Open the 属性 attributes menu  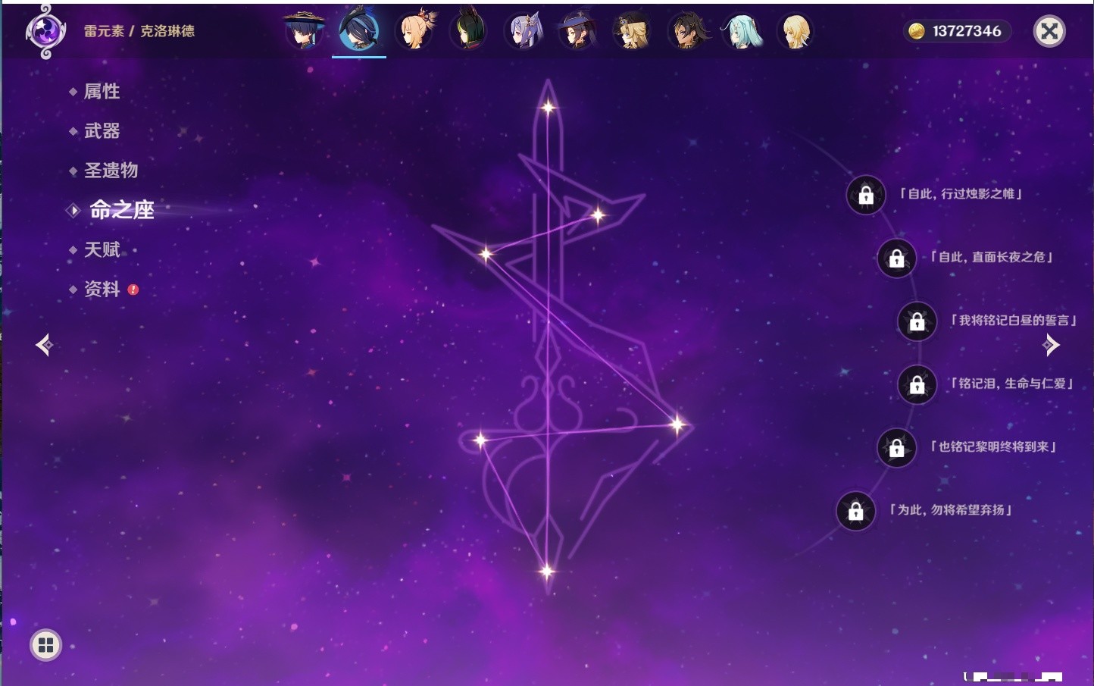tap(102, 92)
